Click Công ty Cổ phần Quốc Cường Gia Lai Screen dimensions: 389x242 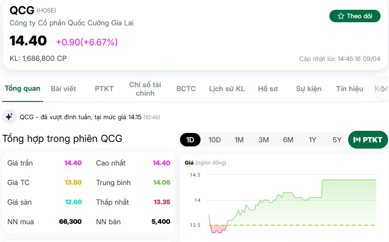click(72, 23)
